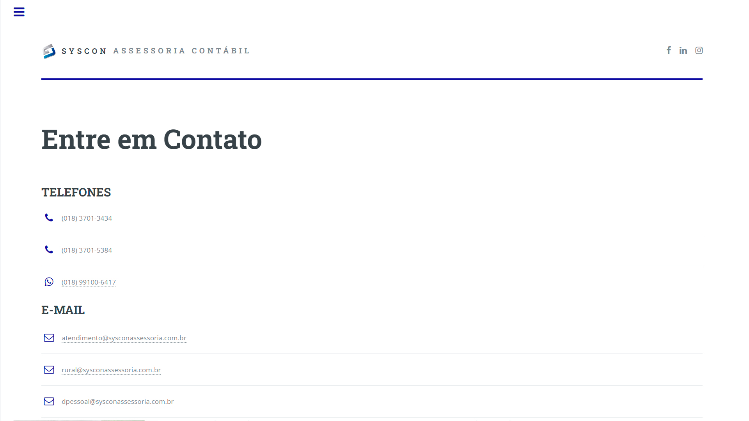Go to Syscon Assessoria Contábil homepage
Image resolution: width=749 pixels, height=421 pixels.
coord(155,51)
